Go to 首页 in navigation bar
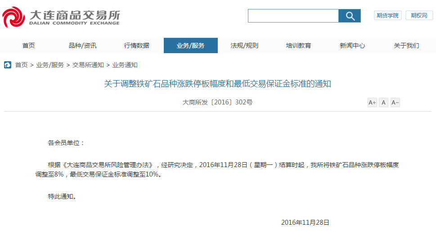This screenshot has height=245, width=436. 29,45
